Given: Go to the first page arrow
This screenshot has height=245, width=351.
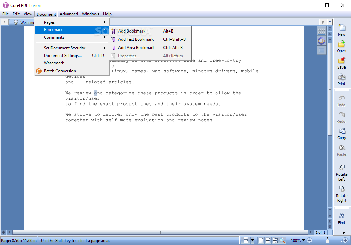Looking at the screenshot, I should 330,34.
